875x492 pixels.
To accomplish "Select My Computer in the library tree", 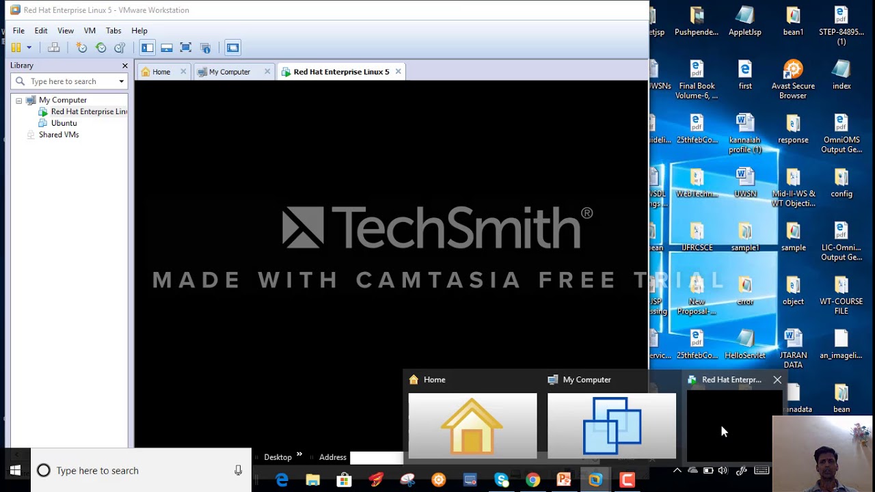I will coord(63,100).
